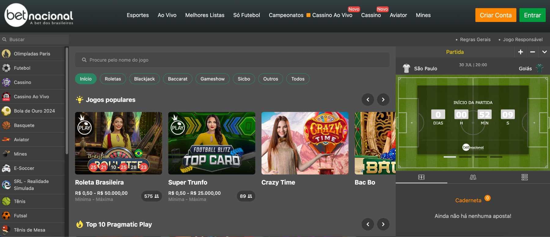Click the first match widget slide indicator
The width and height of the screenshot is (550, 237).
(450, 157)
